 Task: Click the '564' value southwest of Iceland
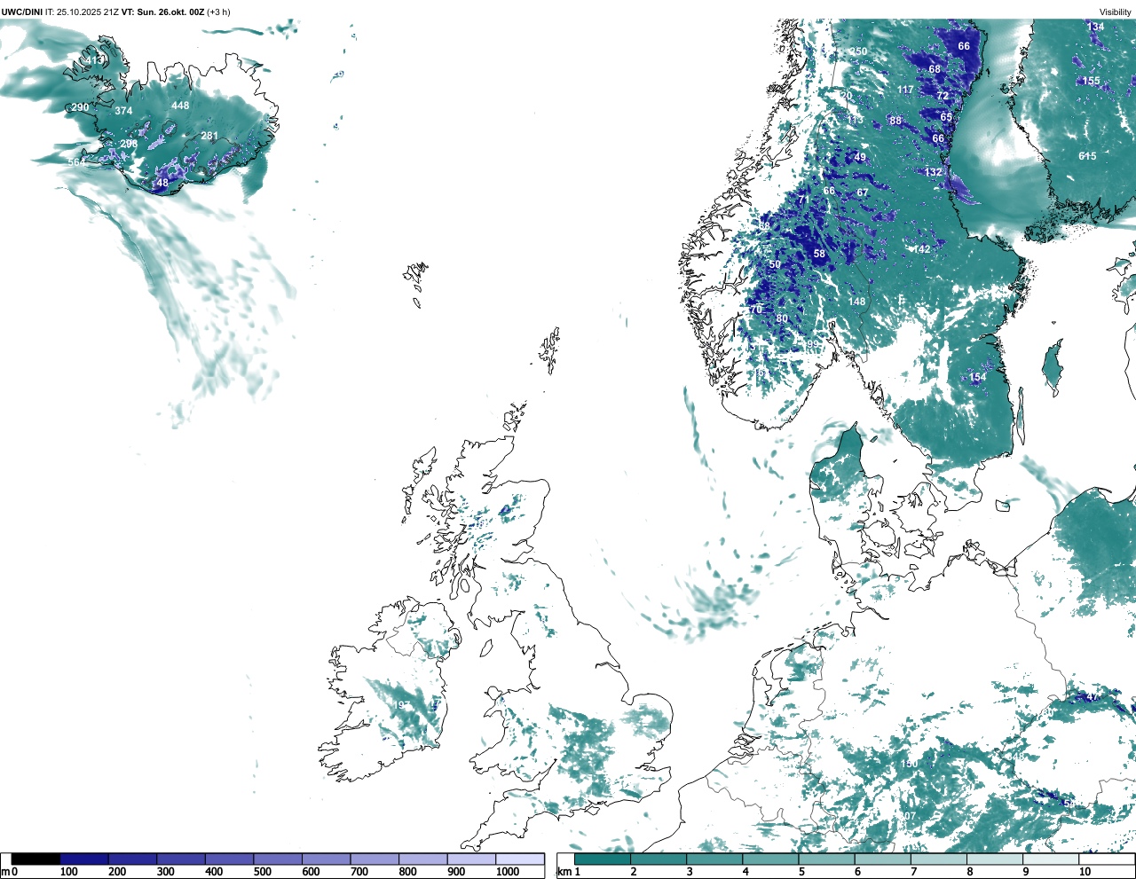pyautogui.click(x=77, y=162)
